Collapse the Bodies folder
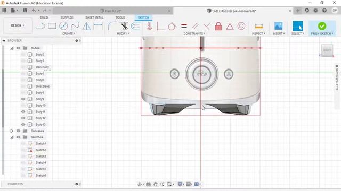This screenshot has height=191, width=341. pyautogui.click(x=12, y=48)
